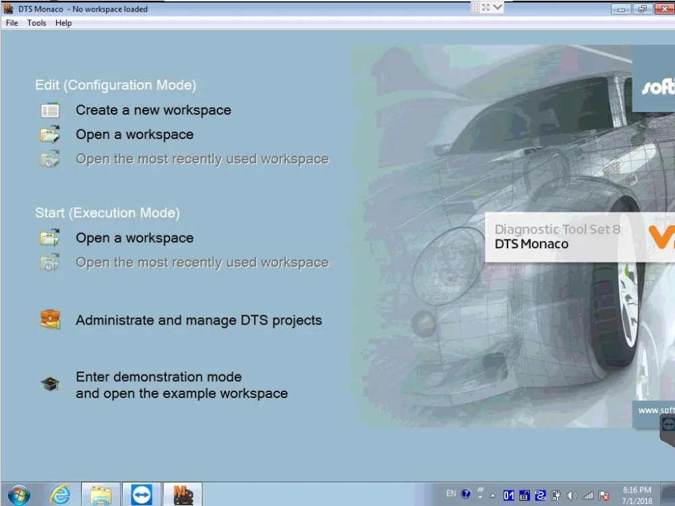Click the Softing logo at top right
This screenshot has height=506, width=675.
pos(657,87)
